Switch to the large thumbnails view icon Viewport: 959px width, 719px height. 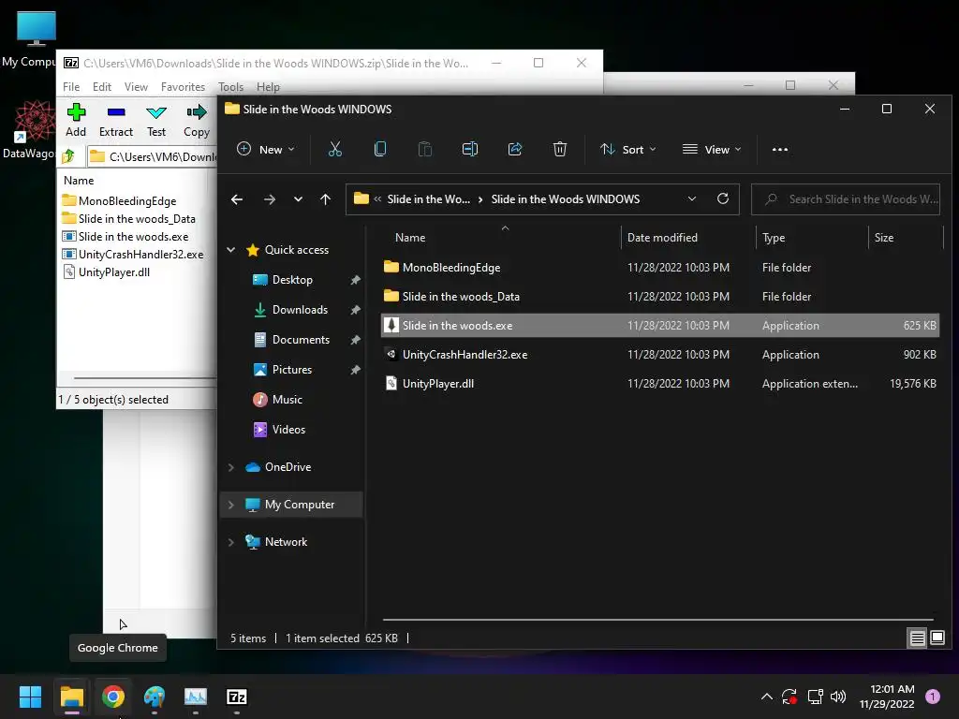tap(937, 638)
